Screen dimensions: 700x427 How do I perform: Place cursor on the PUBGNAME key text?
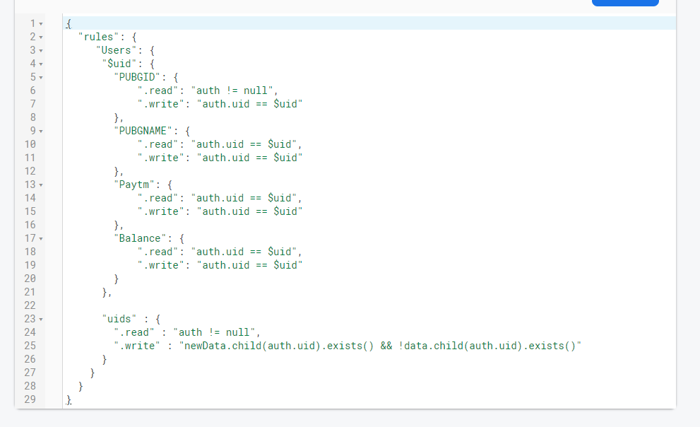[143, 131]
